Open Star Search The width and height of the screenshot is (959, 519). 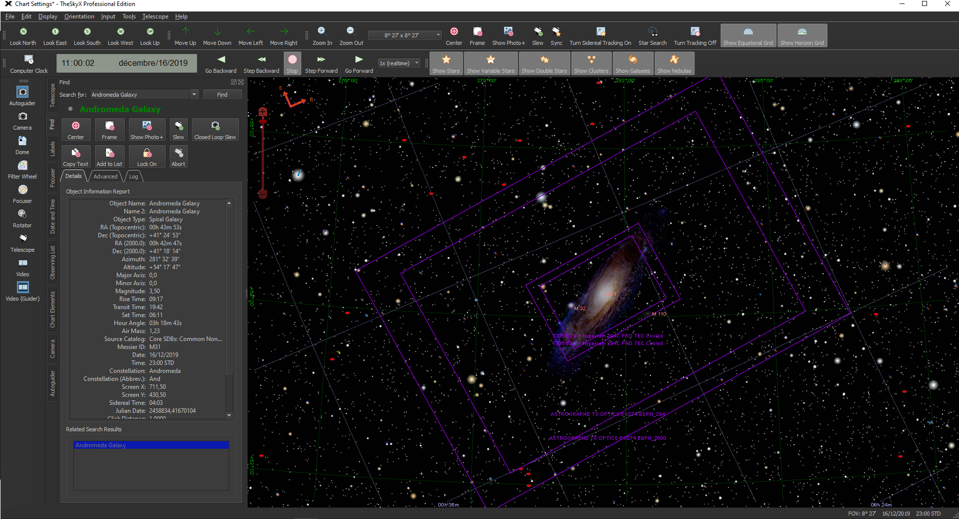point(652,36)
